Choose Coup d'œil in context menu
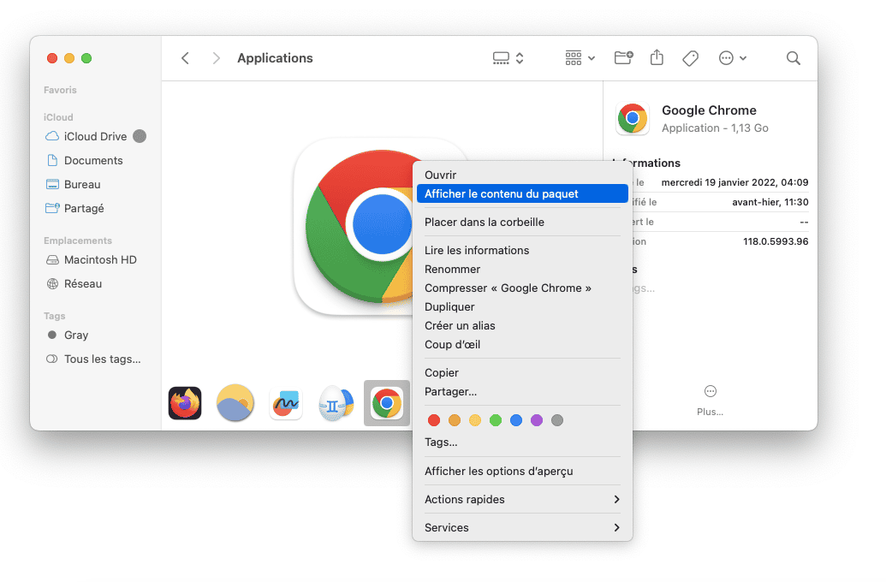886x582 pixels. [x=523, y=345]
